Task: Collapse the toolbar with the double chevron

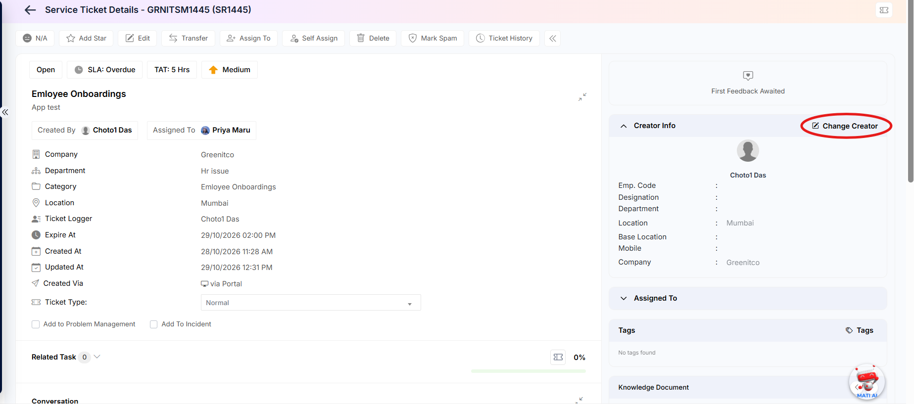Action: 553,38
